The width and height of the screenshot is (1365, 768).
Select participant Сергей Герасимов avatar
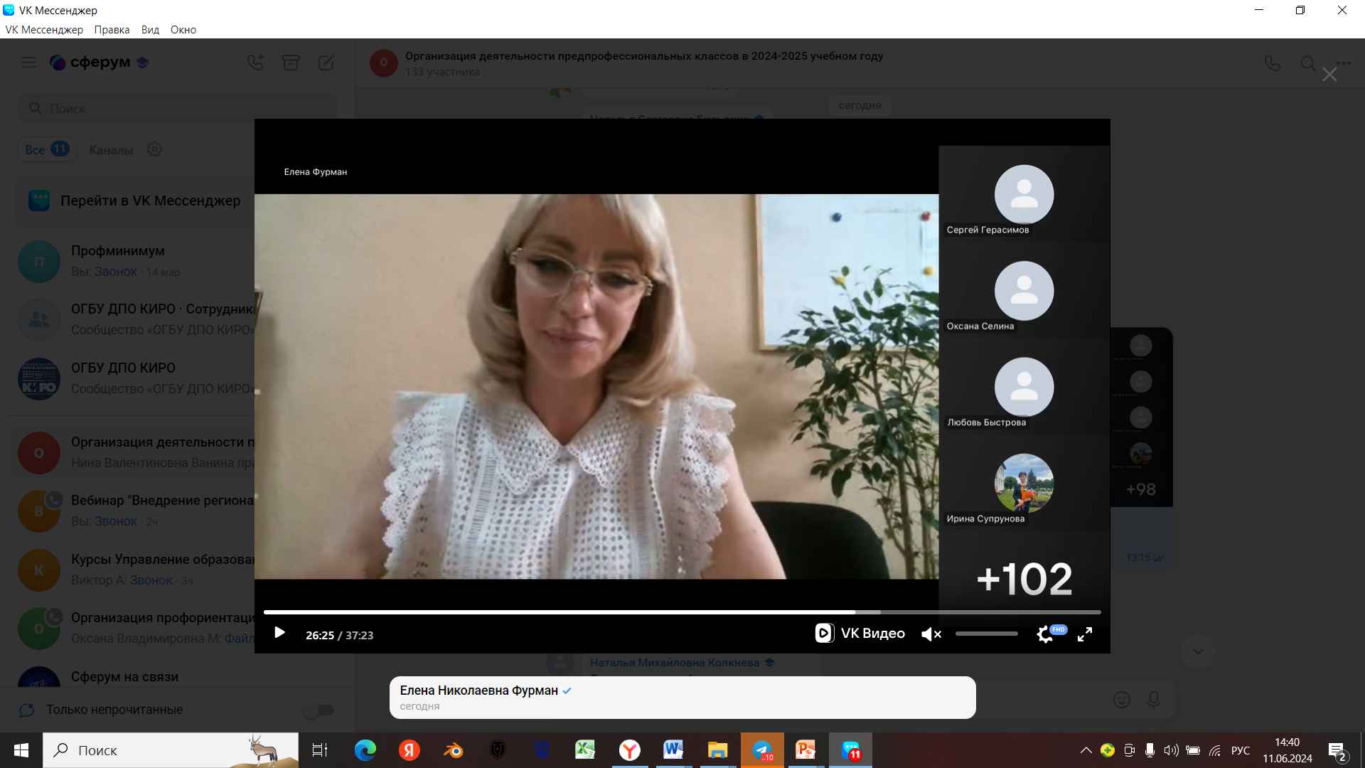1024,195
